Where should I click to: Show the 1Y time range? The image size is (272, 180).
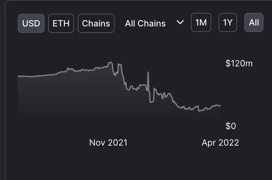(227, 22)
